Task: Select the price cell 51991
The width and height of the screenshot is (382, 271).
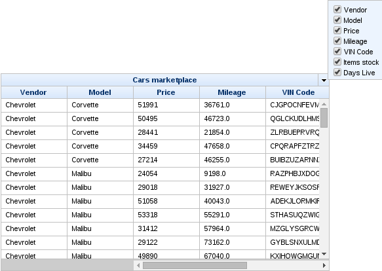Action: (x=166, y=105)
